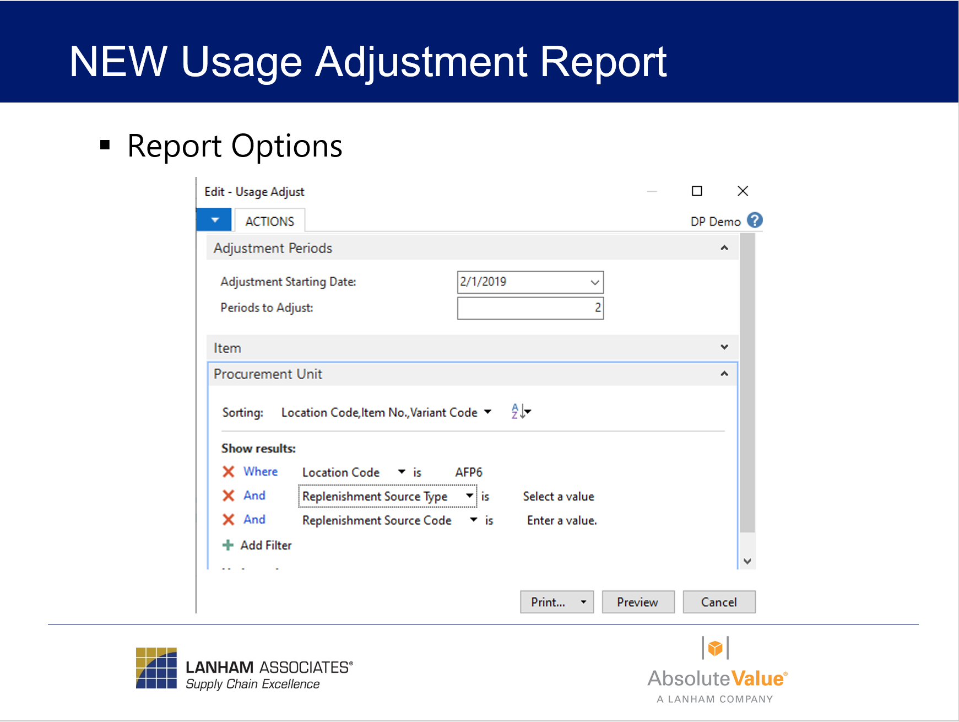Delete the Replenishment Source Type filter
Image resolution: width=959 pixels, height=722 pixels.
pyautogui.click(x=228, y=496)
